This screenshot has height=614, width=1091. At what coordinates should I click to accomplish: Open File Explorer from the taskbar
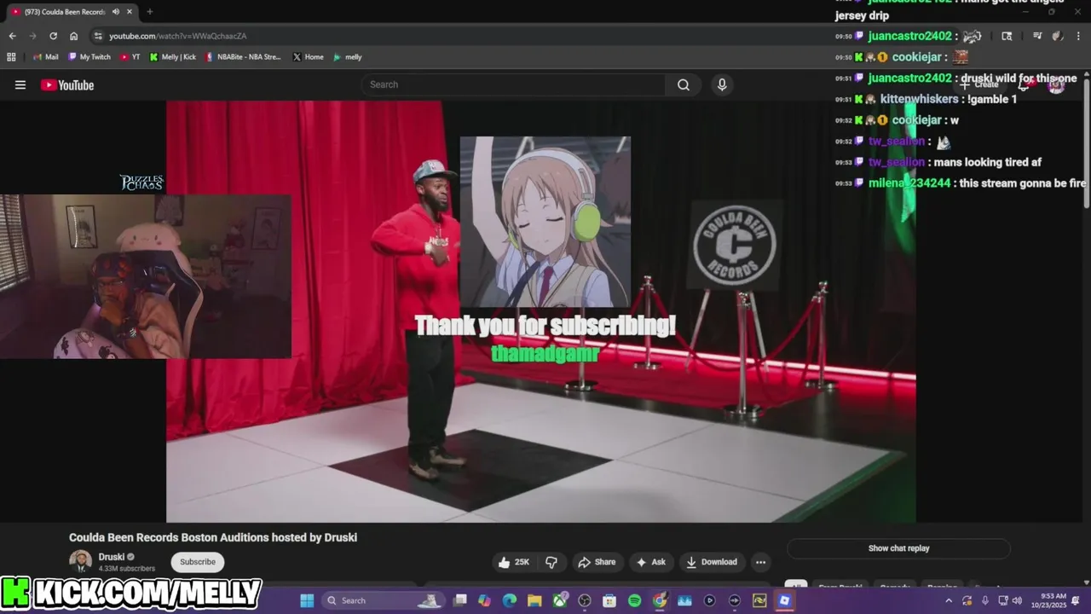pos(534,600)
